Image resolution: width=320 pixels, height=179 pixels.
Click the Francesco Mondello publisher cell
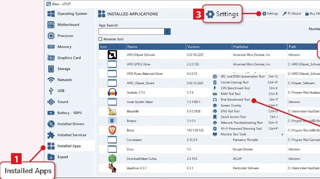245,140
